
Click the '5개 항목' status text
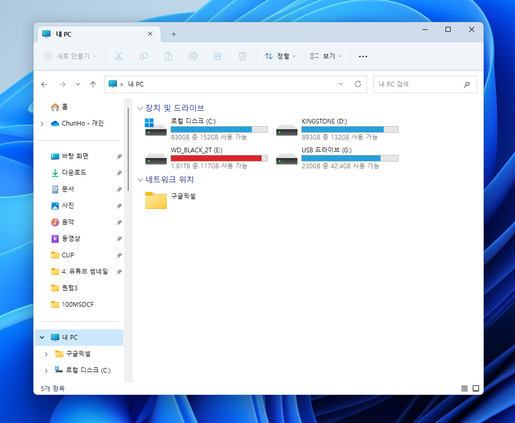tap(53, 389)
